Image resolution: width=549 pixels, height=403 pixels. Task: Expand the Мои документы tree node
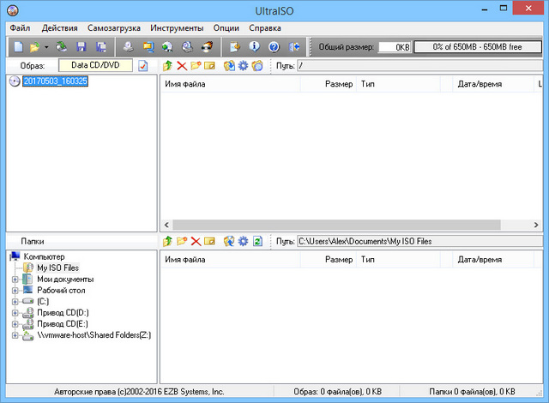pos(15,280)
